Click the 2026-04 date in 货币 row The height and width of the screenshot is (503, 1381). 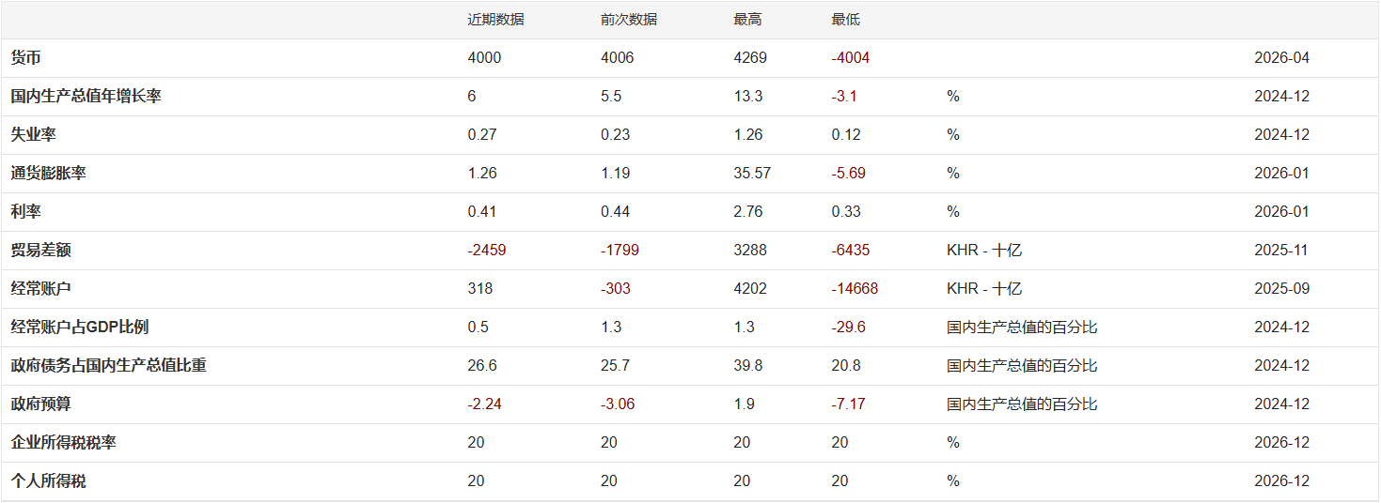pyautogui.click(x=1281, y=58)
